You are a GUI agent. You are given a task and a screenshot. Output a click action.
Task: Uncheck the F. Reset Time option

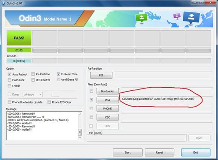[58, 74]
